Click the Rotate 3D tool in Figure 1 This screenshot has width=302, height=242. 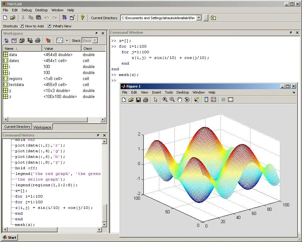[x=187, y=100]
